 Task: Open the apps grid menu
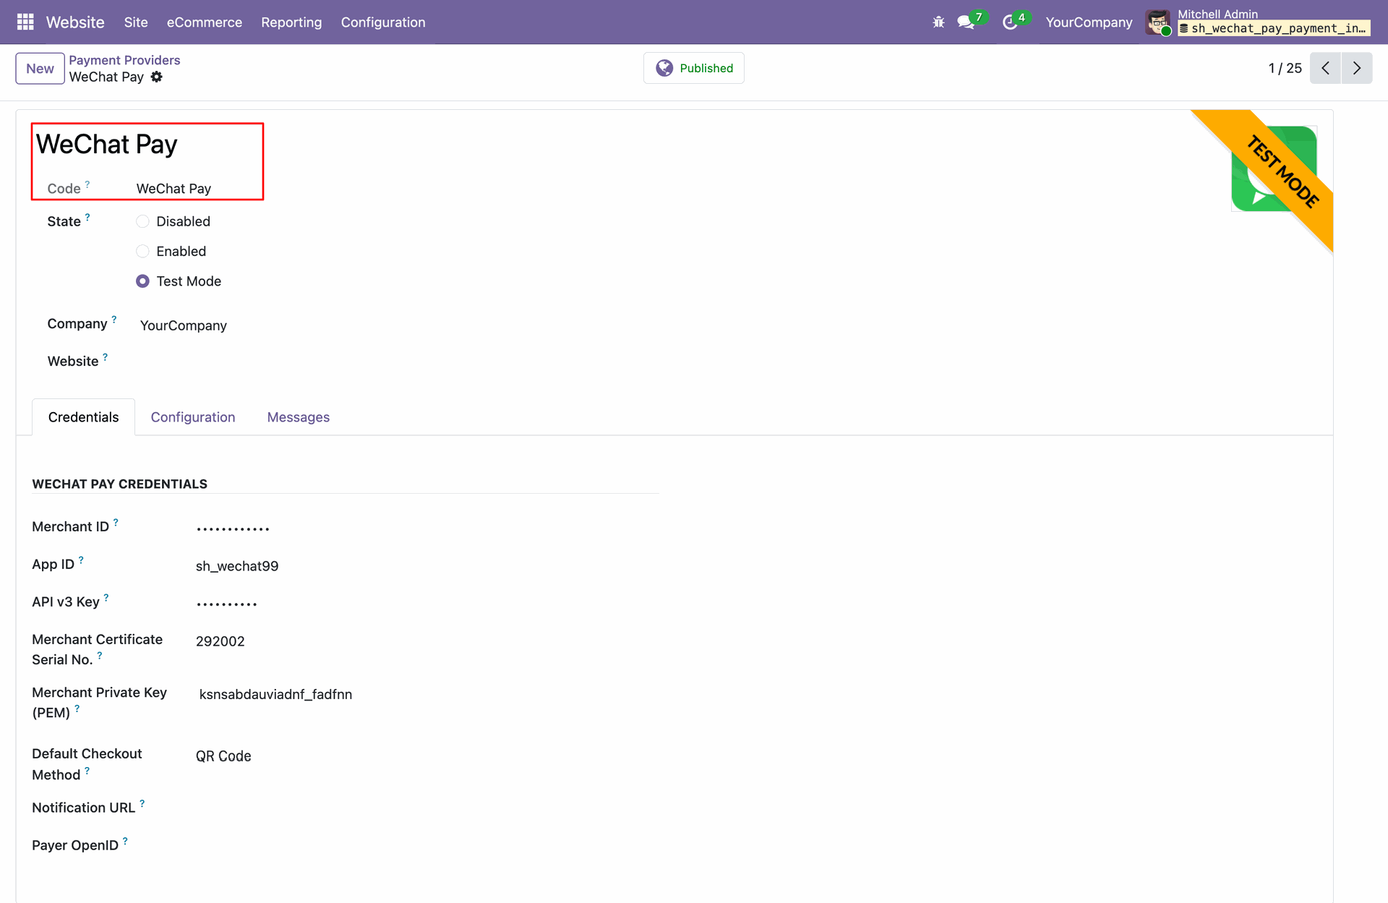pos(25,22)
